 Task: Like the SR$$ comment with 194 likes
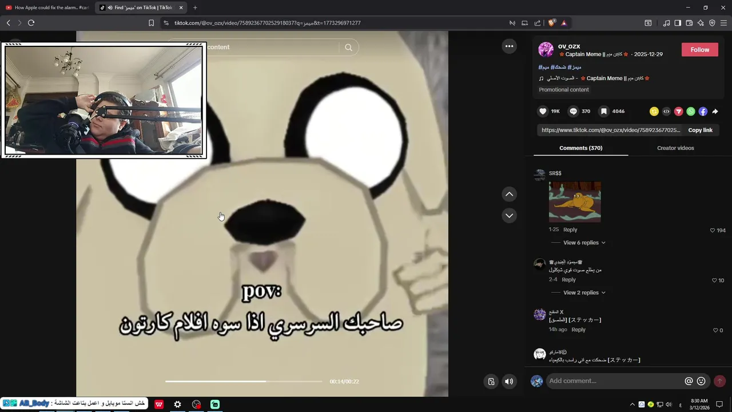click(x=713, y=231)
